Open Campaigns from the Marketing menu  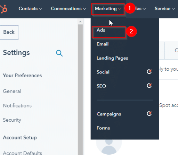click(x=109, y=114)
